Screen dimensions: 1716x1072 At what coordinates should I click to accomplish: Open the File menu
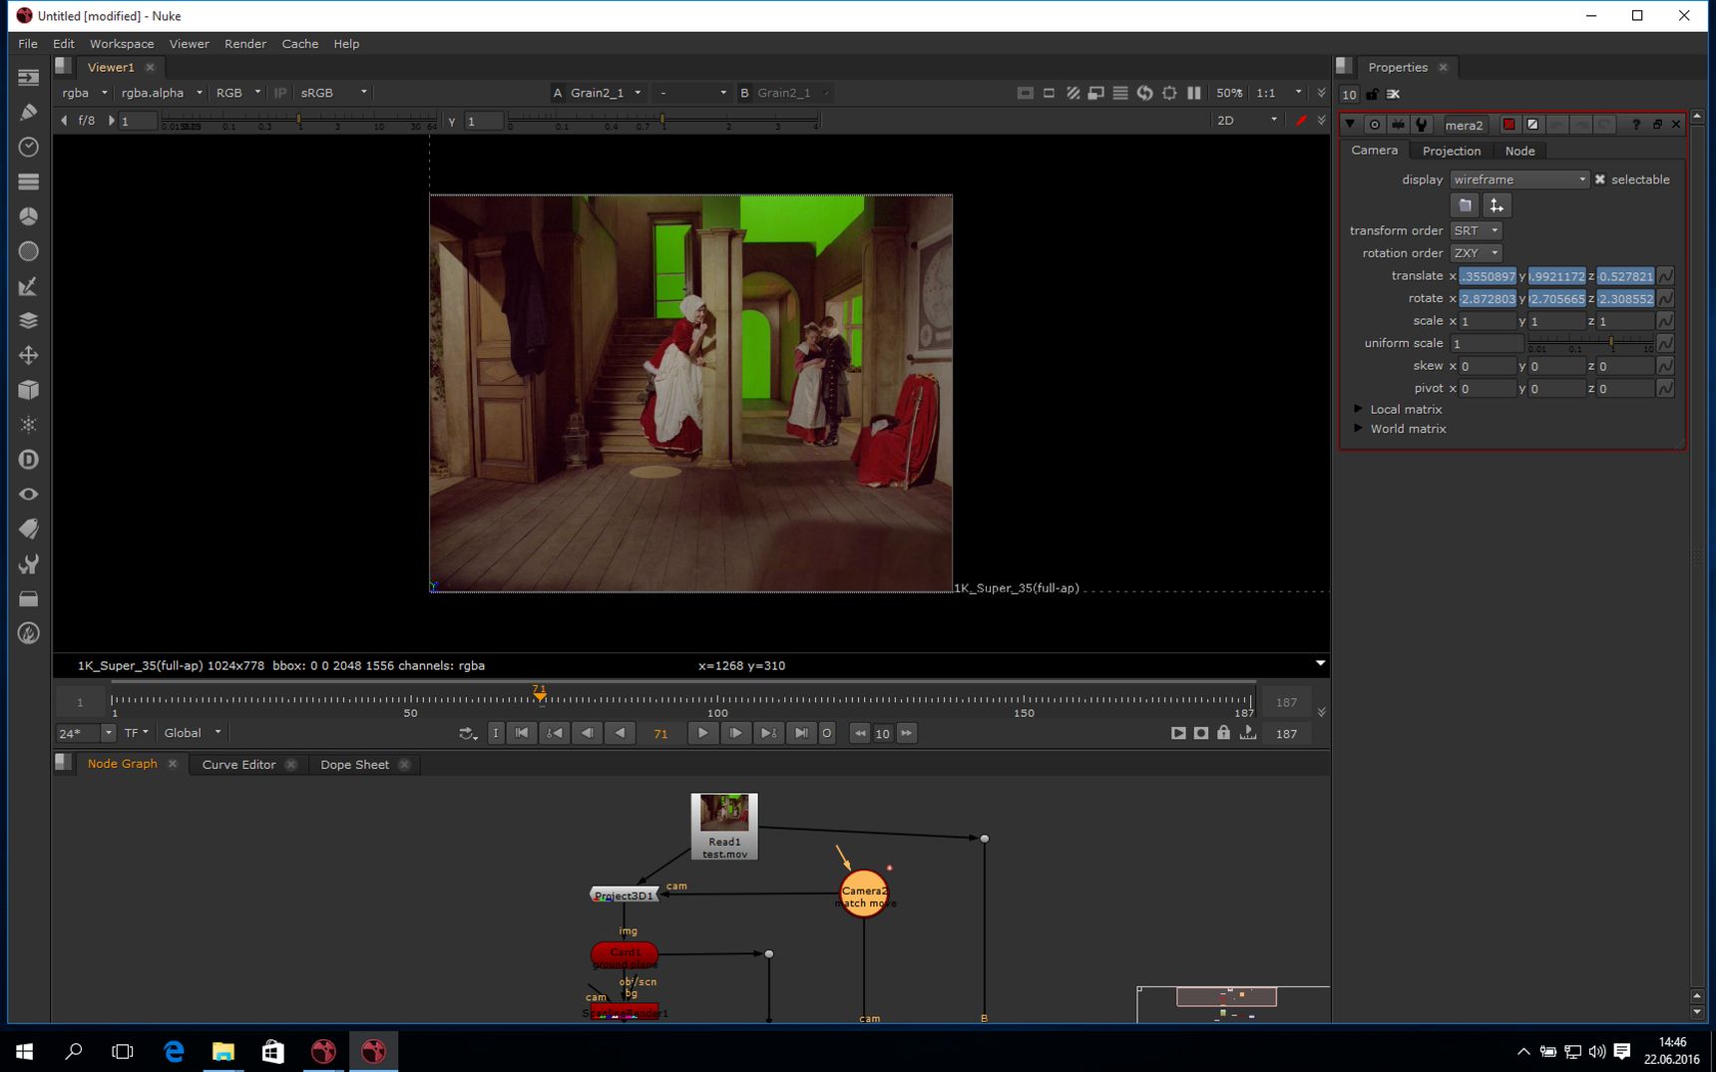coord(28,44)
